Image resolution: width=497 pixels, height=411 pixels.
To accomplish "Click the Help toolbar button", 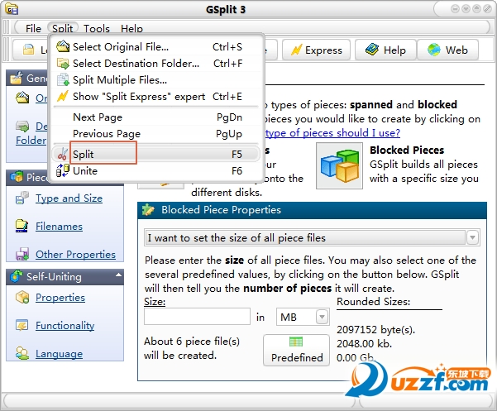I will coord(385,50).
